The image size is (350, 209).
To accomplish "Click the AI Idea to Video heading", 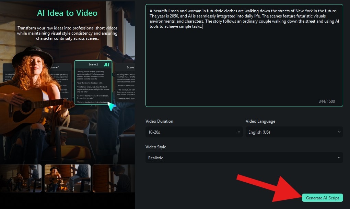I will [x=67, y=13].
